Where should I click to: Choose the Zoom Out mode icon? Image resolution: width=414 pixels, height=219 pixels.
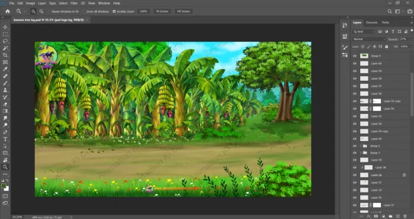[41, 11]
